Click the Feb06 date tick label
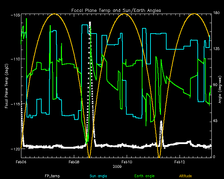 pyautogui.click(x=21, y=162)
